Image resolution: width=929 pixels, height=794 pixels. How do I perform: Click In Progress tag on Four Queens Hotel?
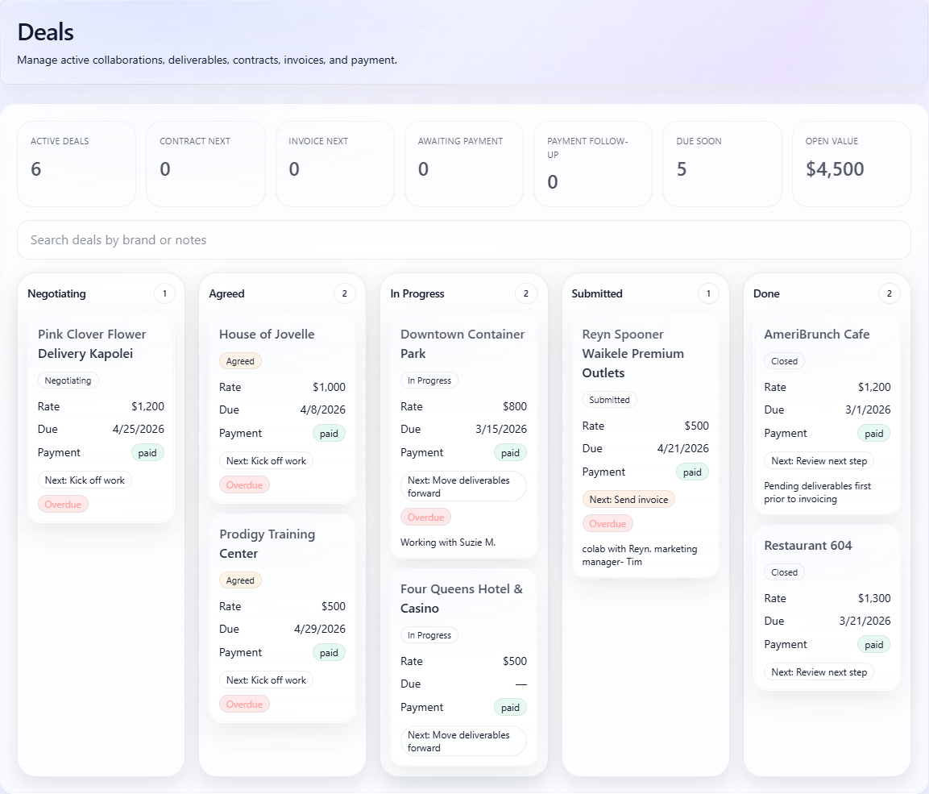coord(429,635)
